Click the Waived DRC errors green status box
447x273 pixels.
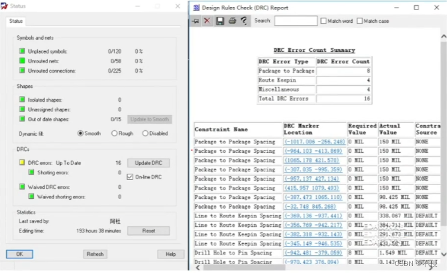[22, 186]
